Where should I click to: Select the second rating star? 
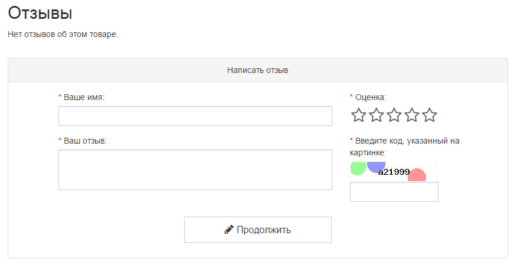[376, 115]
